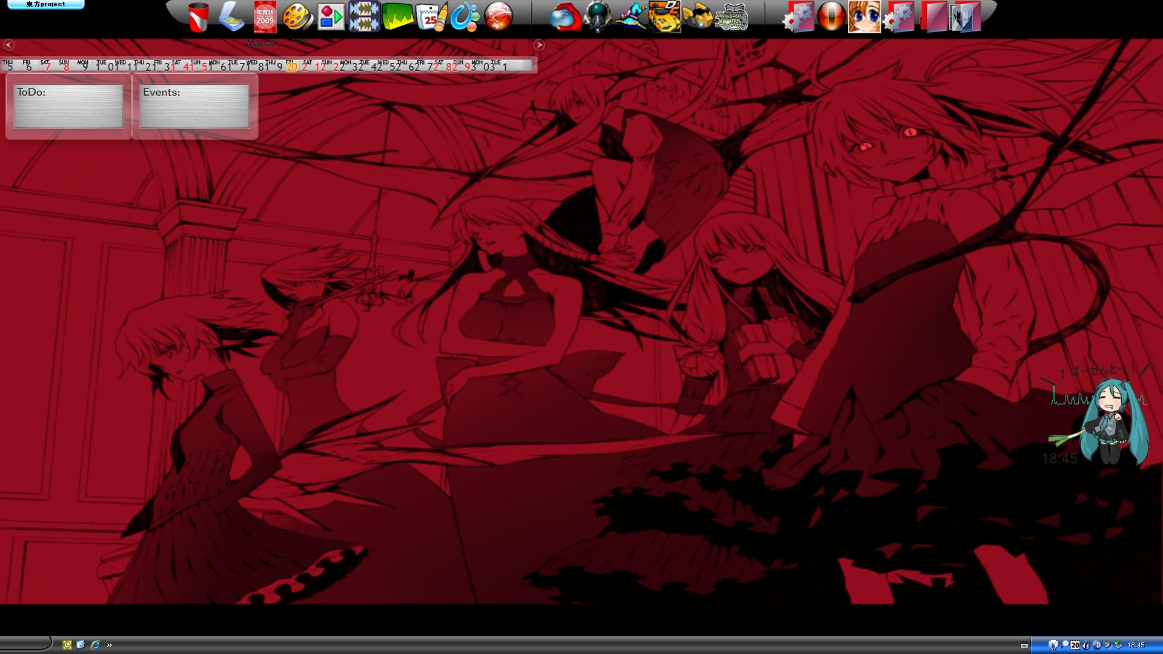The height and width of the screenshot is (654, 1163).
Task: Select today's highlighted date 20 in calendar
Action: tap(291, 66)
